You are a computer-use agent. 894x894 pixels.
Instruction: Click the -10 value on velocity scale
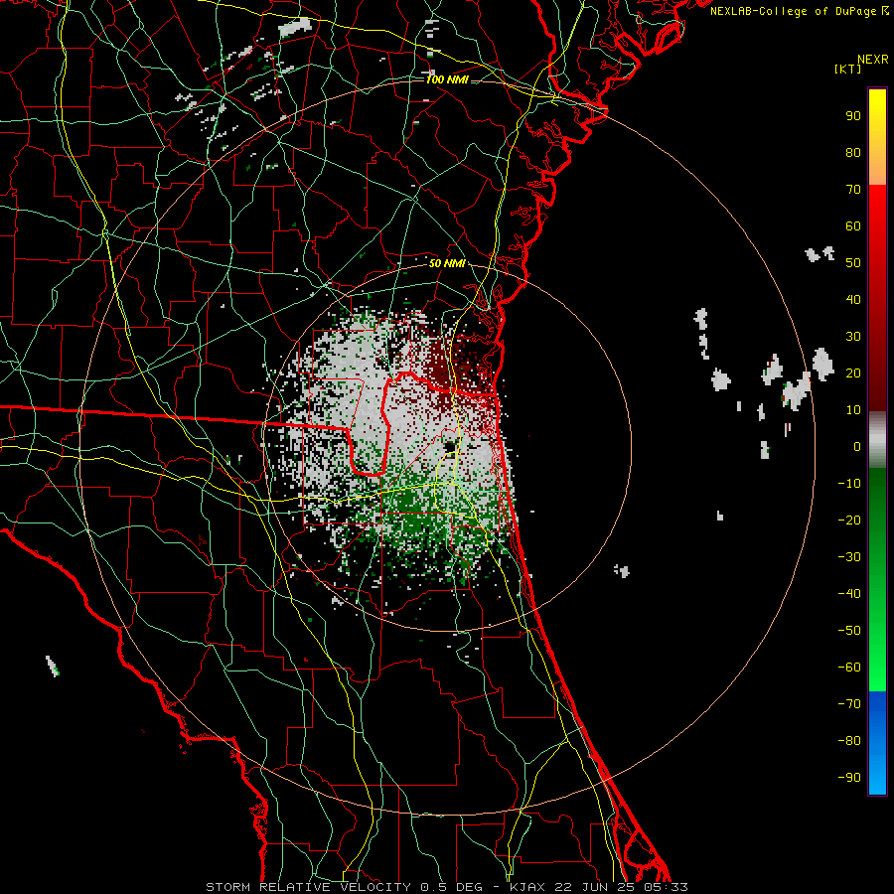[849, 484]
